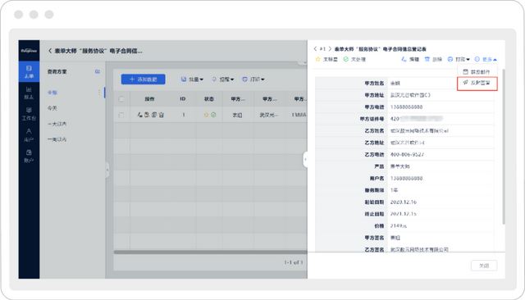Click the detail panel vertical scrollbar

pos(503,147)
